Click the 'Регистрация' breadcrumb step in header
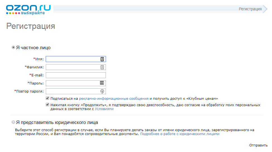This screenshot has width=272, height=152. click(x=250, y=9)
